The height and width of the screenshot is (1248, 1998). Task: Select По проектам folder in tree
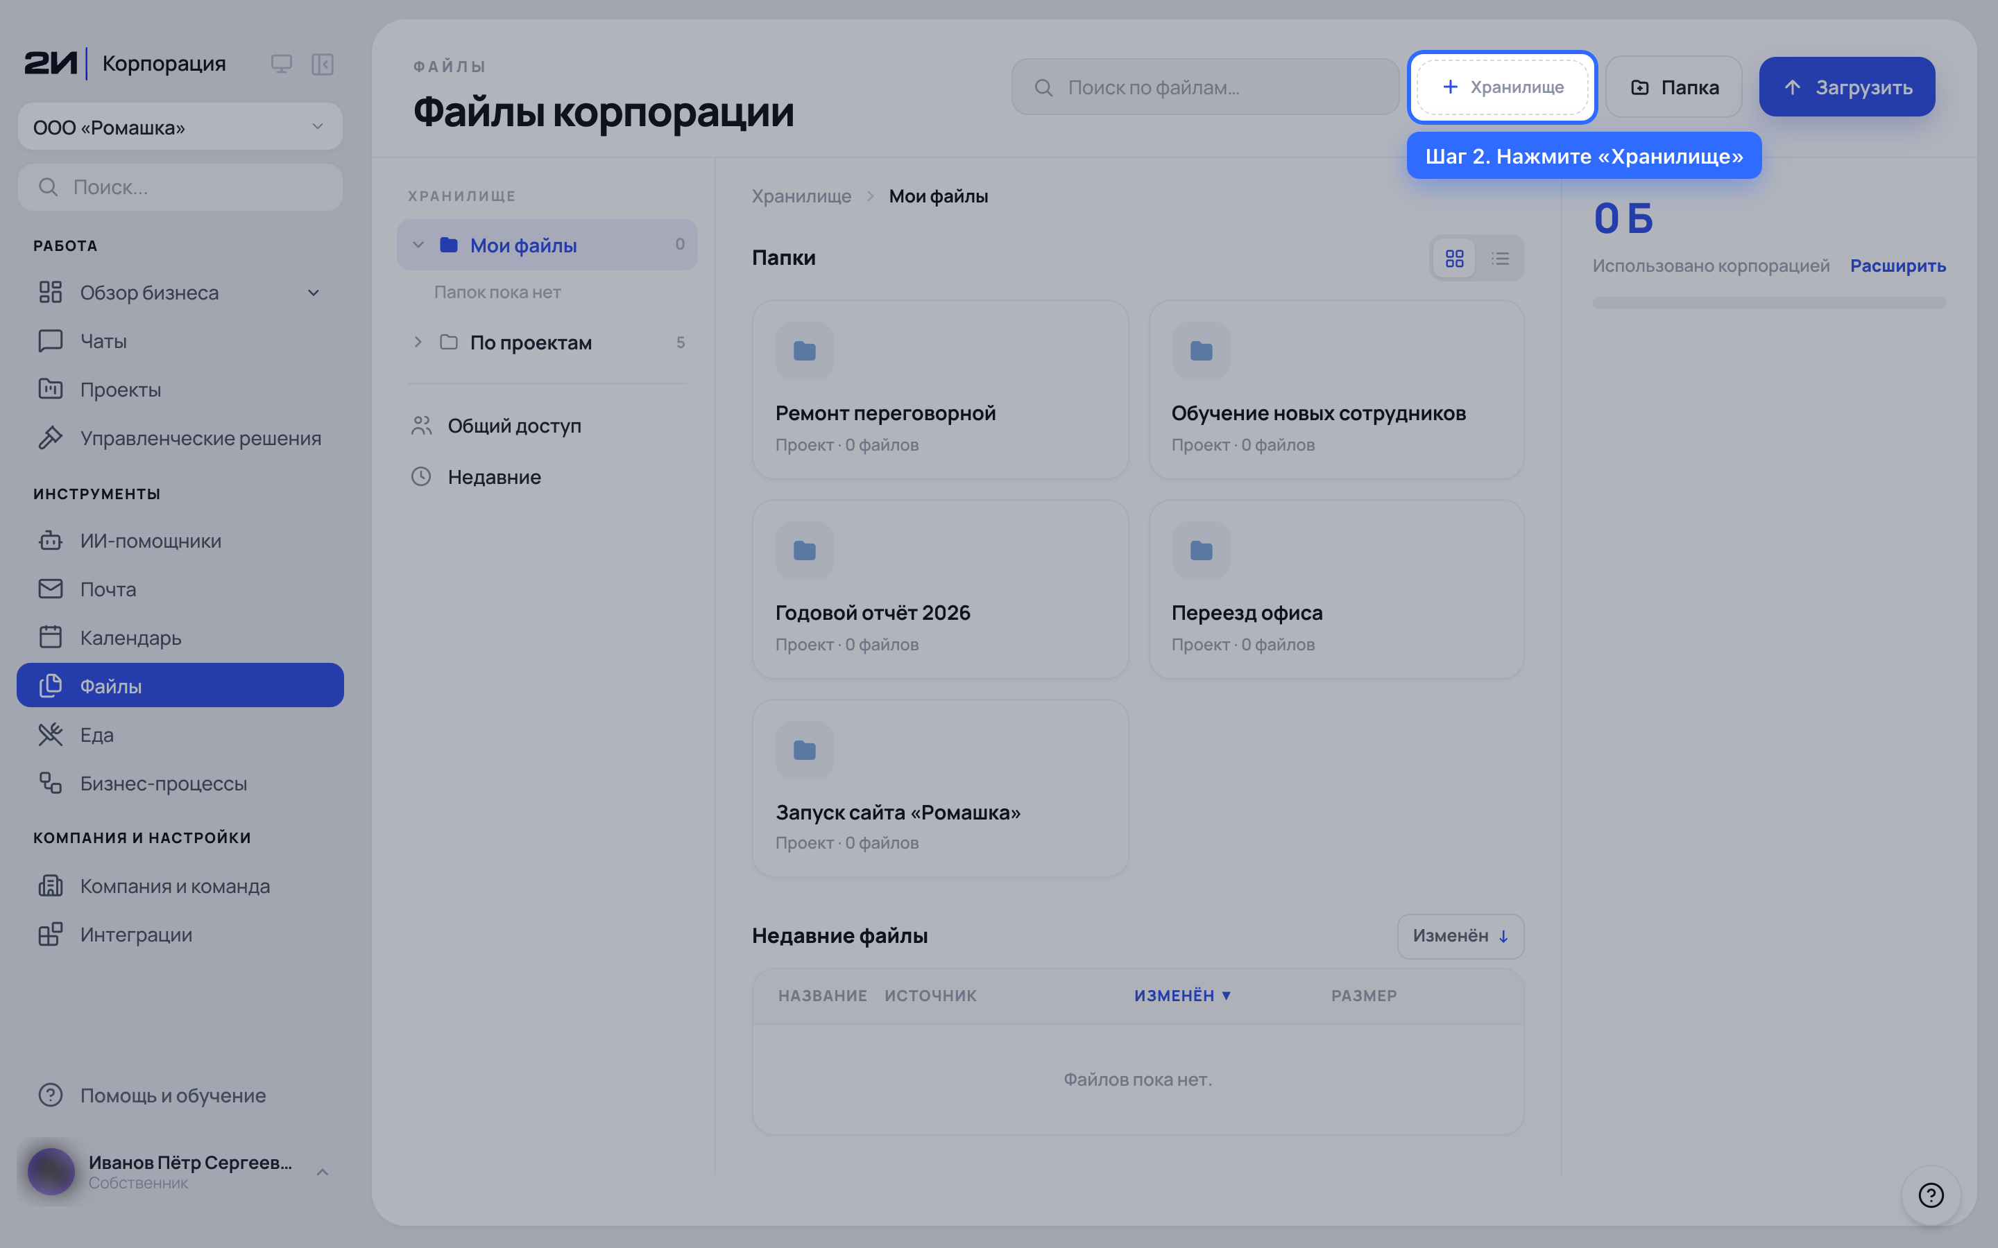547,342
